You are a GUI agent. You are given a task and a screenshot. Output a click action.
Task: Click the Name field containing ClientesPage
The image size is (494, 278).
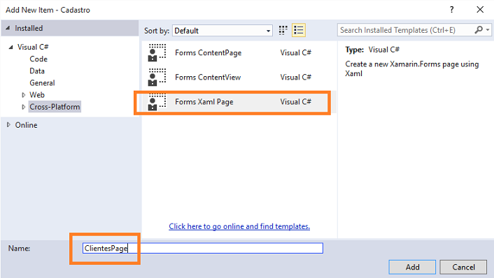(x=203, y=248)
